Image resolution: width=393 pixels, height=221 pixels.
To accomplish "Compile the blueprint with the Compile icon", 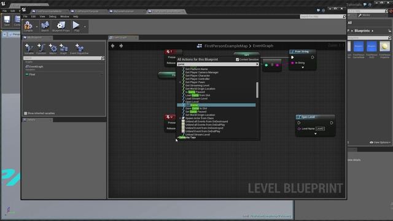I will (x=28, y=26).
